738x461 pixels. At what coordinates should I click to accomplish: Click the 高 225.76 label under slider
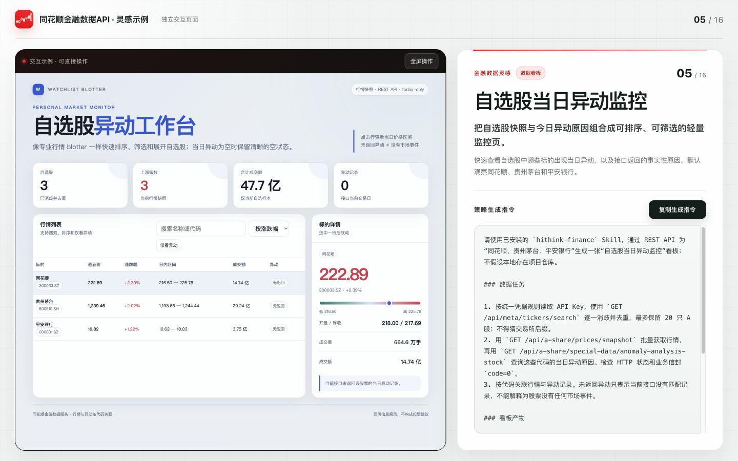tap(412, 311)
